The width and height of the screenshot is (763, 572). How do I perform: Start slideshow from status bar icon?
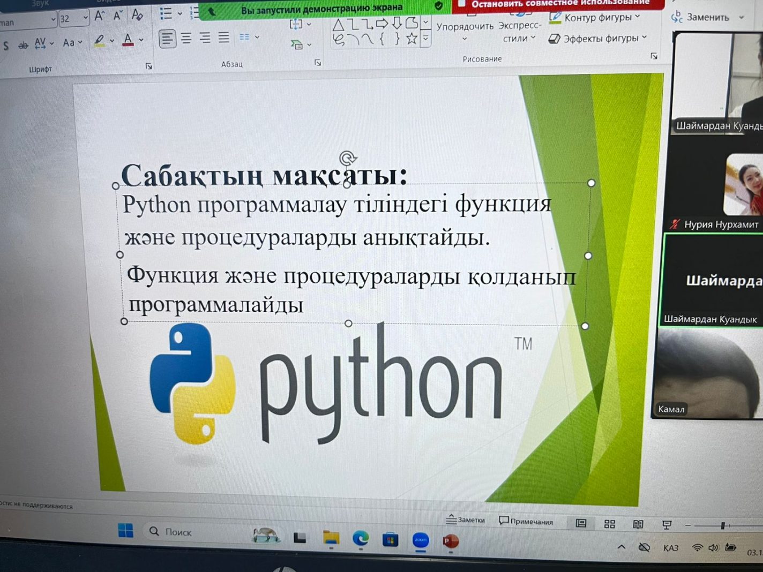[667, 525]
